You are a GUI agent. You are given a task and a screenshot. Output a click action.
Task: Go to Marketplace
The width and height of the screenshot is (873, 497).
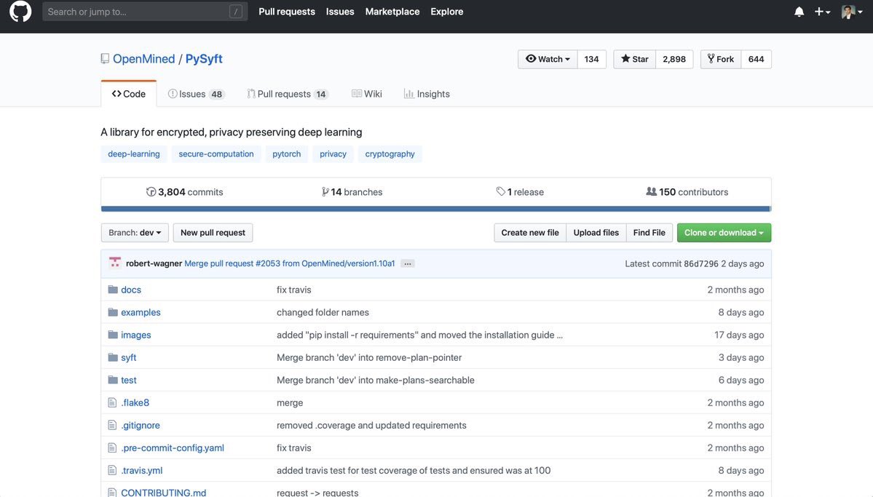pos(392,12)
